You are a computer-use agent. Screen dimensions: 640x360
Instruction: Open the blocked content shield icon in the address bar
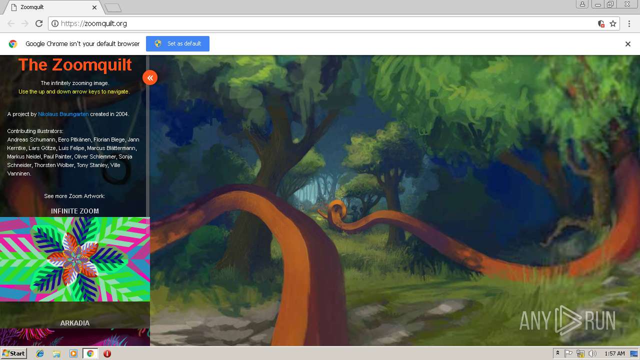coord(601,23)
